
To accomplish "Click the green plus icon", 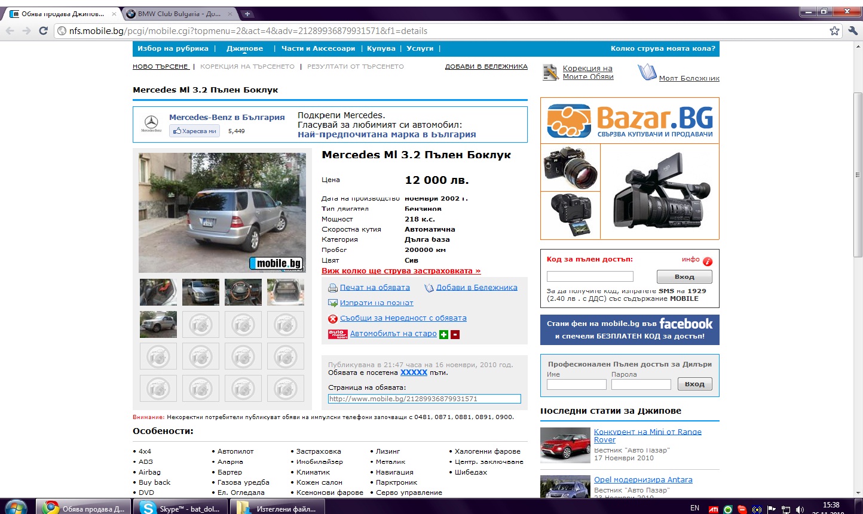I will tap(443, 334).
